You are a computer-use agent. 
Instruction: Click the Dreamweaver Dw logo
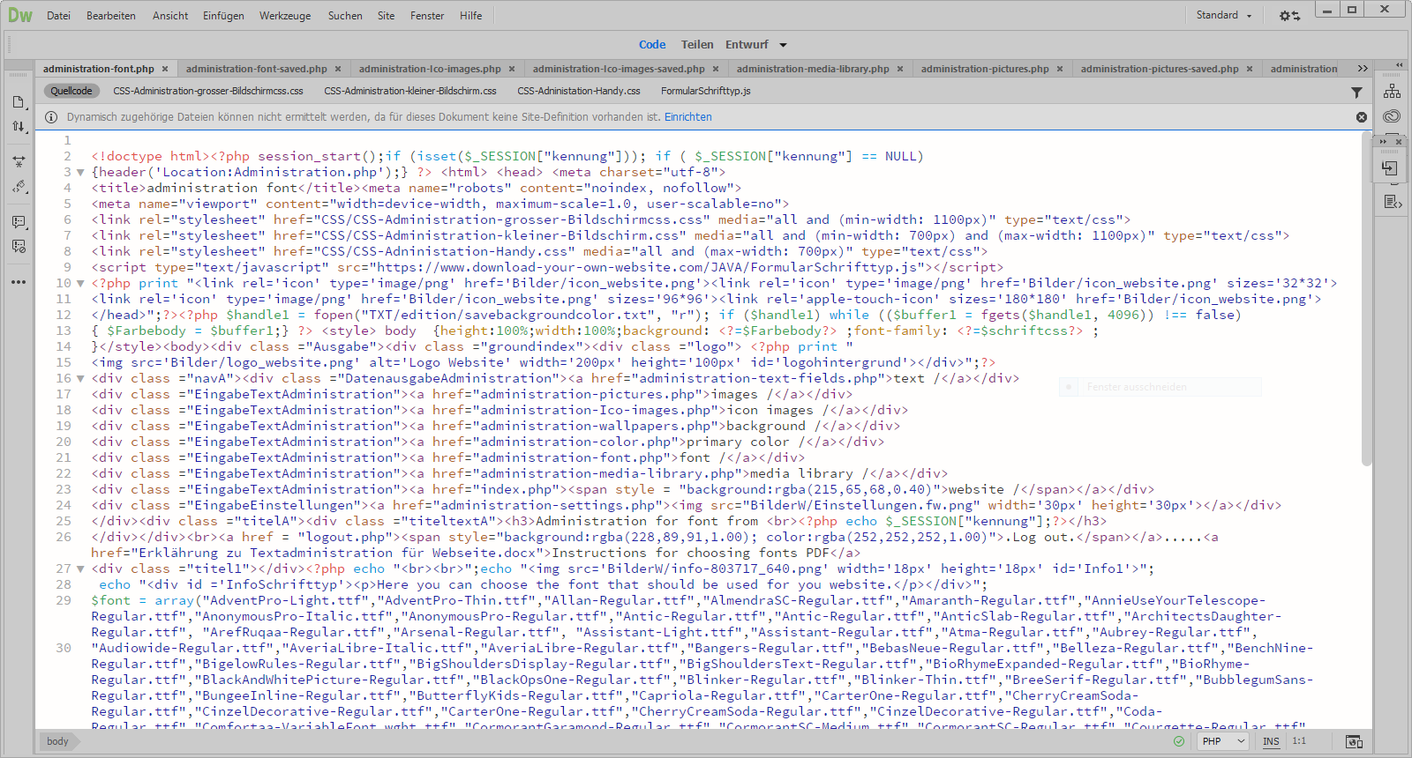tap(19, 15)
